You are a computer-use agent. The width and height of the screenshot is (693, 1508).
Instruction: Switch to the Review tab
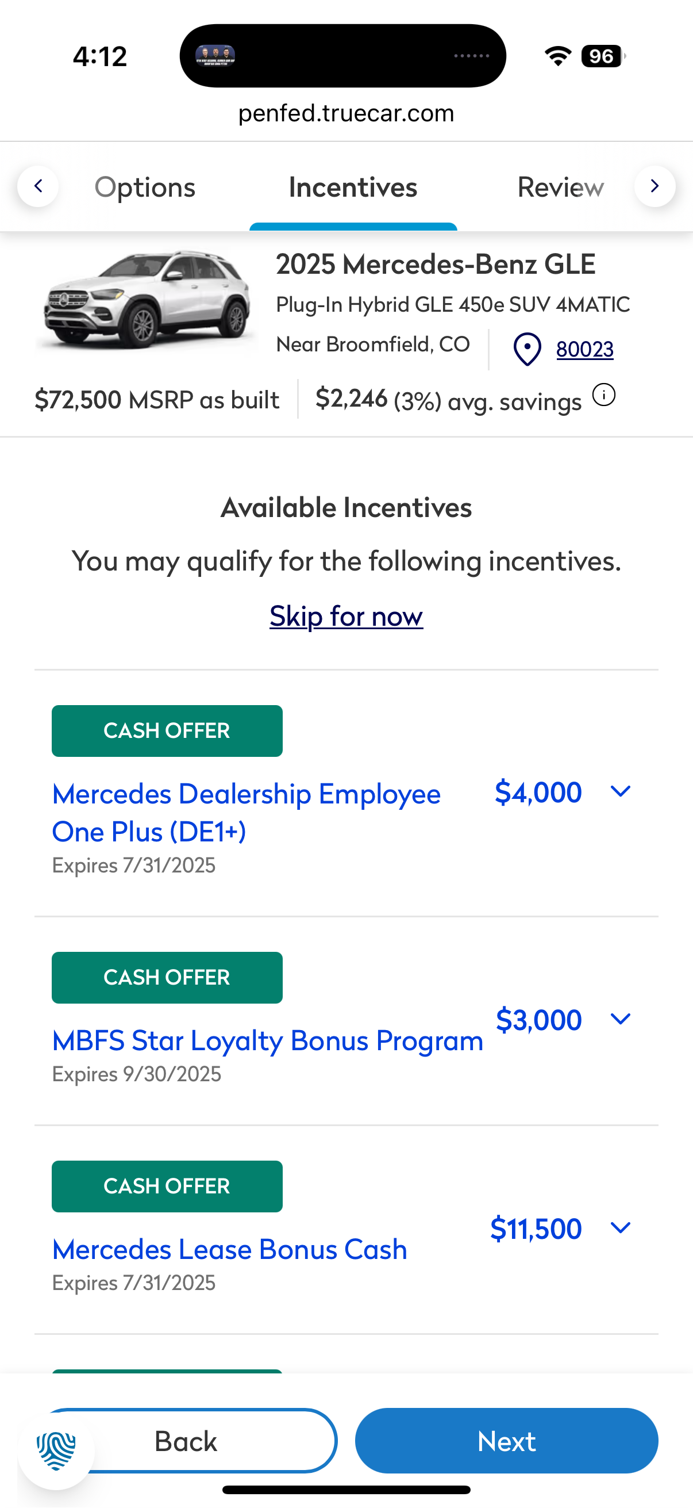point(560,187)
